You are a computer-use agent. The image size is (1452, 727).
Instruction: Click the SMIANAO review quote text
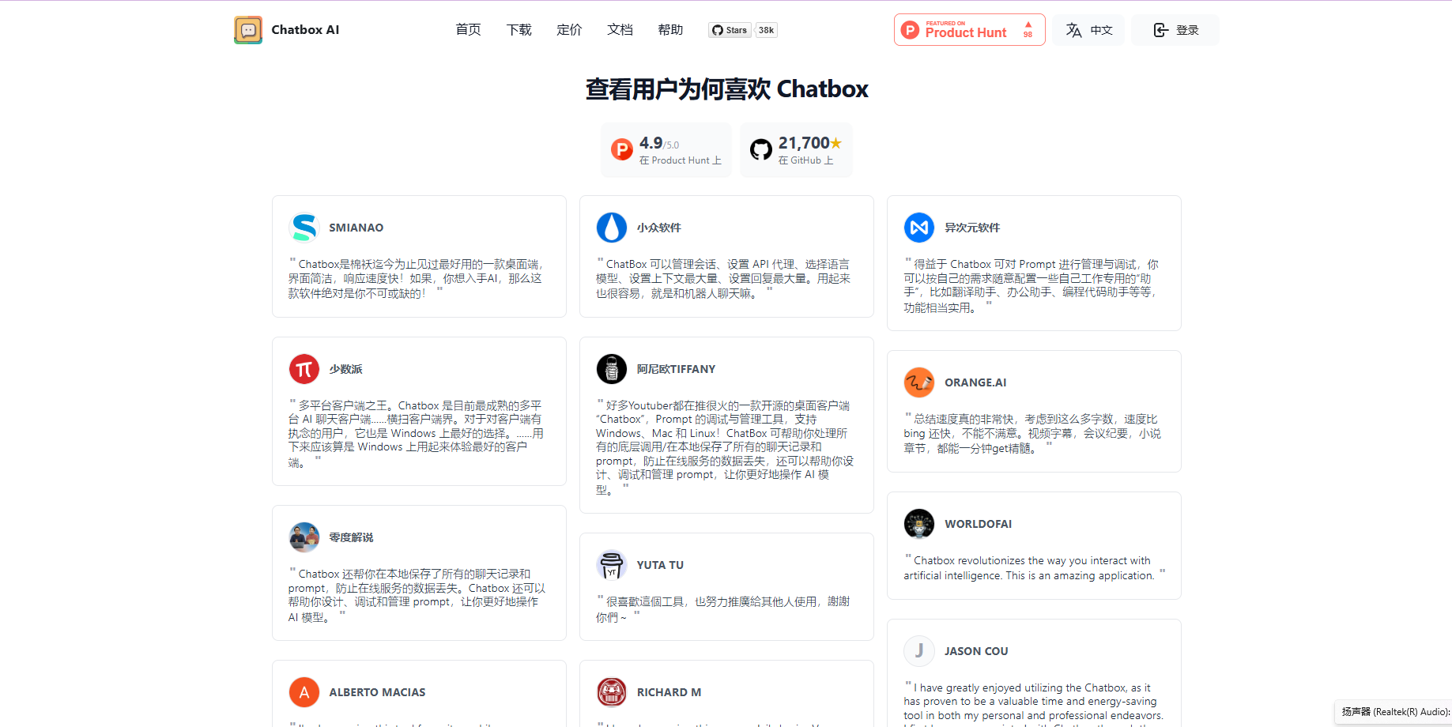417,278
